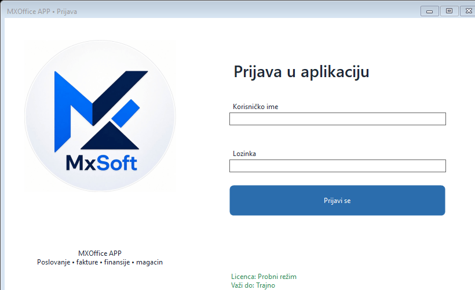Click the 'Korisničko ime' label
The width and height of the screenshot is (475, 290).
point(255,107)
